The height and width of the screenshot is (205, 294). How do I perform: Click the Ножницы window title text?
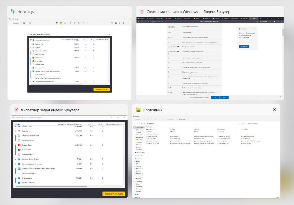coord(26,12)
